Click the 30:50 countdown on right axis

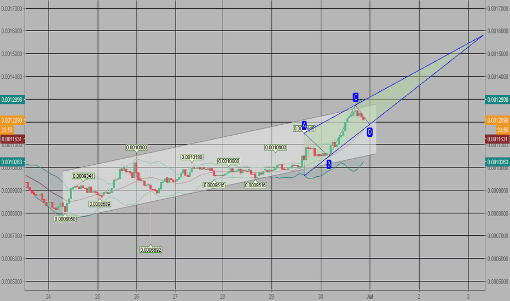[503, 130]
